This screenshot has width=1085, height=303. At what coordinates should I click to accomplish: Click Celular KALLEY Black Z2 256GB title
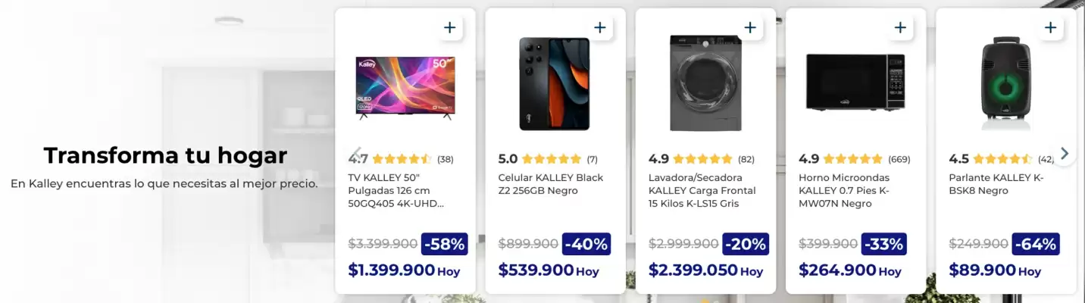coord(551,184)
